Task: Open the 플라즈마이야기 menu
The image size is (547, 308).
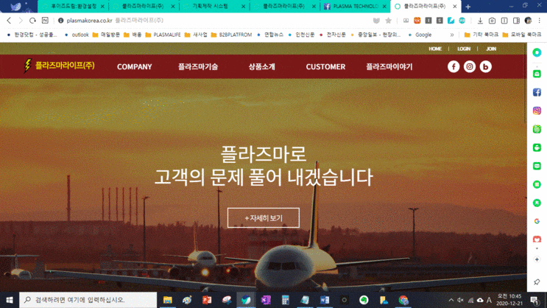Action: (389, 67)
